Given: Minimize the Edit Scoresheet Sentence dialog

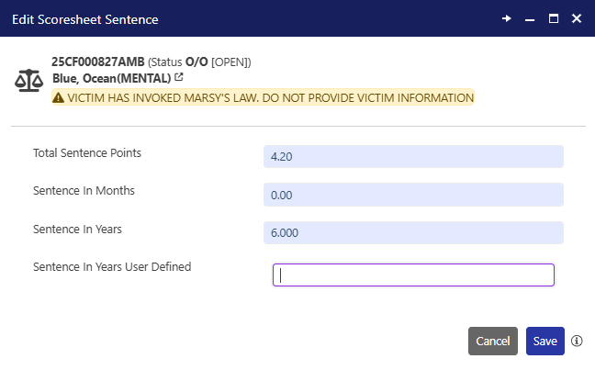Looking at the screenshot, I should (530, 18).
